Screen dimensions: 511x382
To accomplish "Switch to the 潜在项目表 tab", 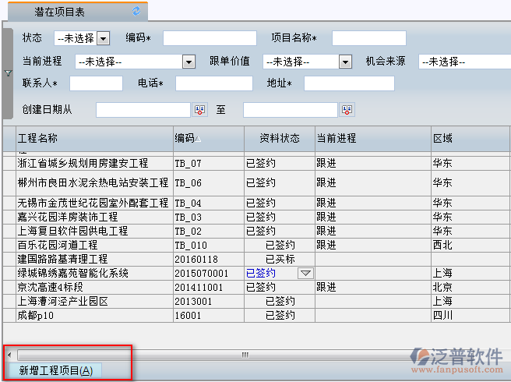I will coord(61,12).
